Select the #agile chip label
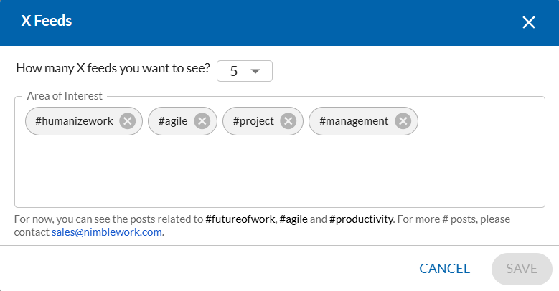Screen dimensions: 559x291 [173, 121]
